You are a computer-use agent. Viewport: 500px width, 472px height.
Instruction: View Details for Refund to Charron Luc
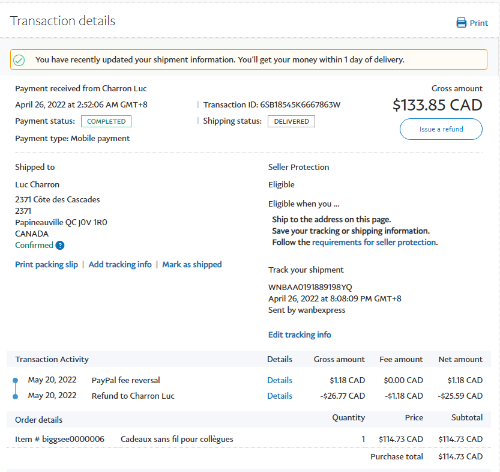click(x=280, y=396)
